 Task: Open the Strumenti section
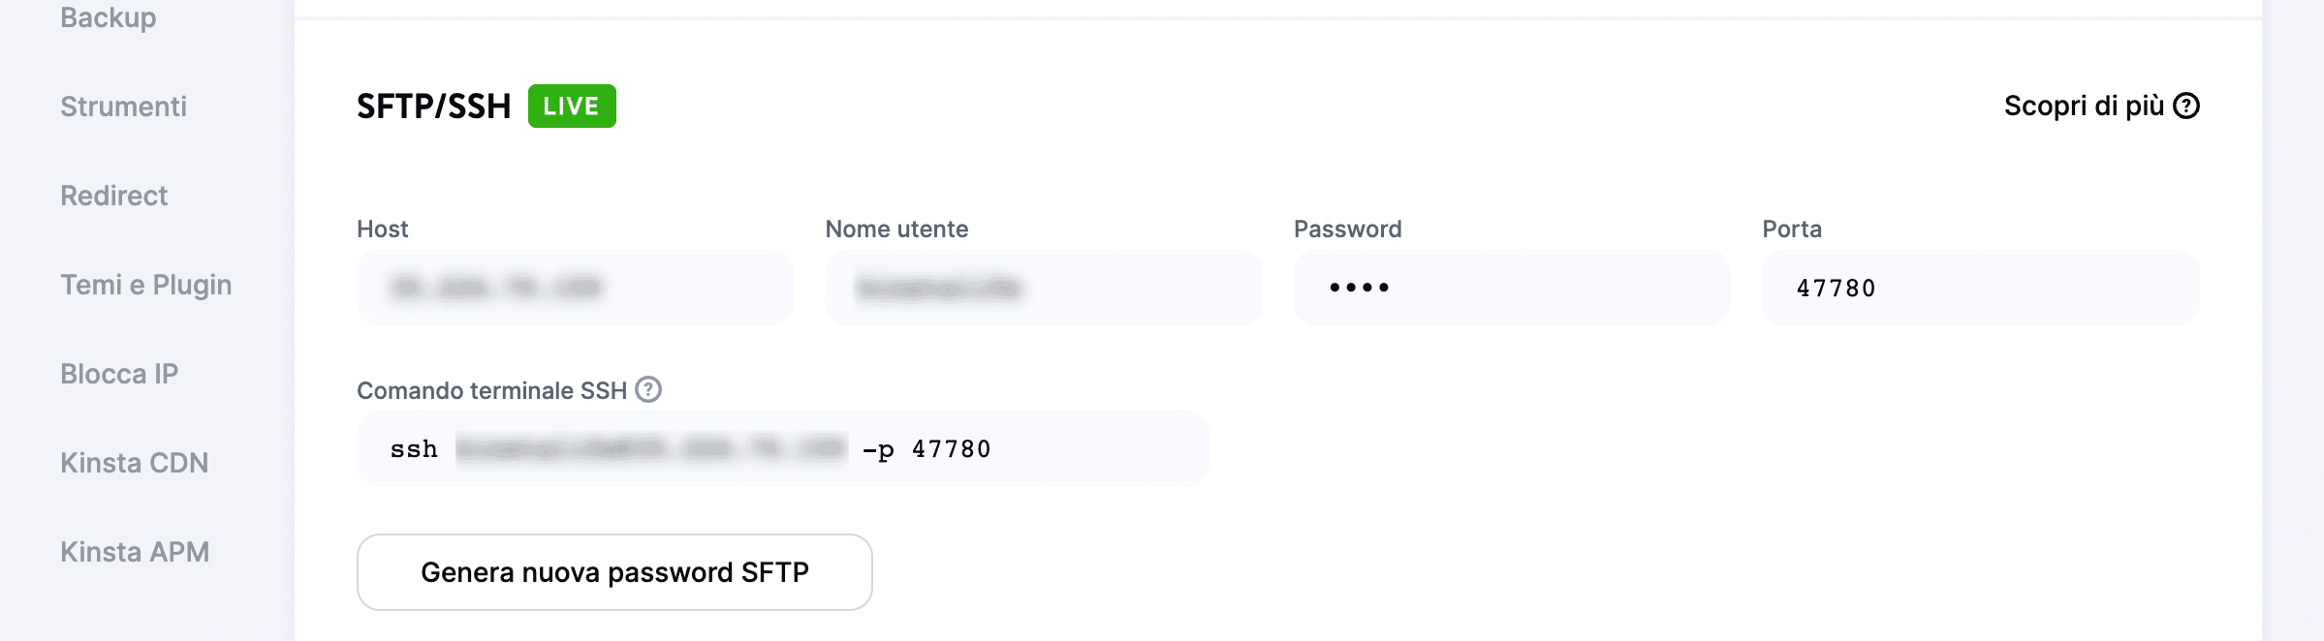123,107
